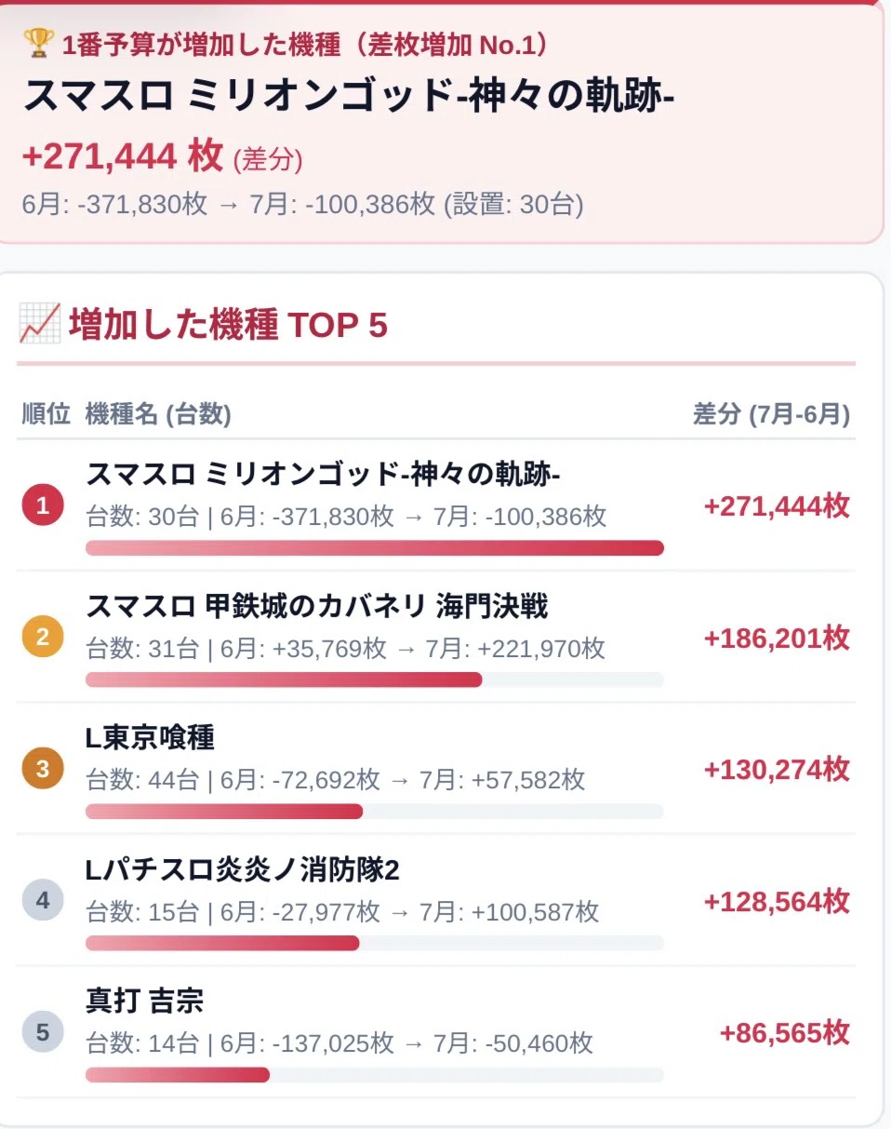Open 真打 吉宗 entry
Image resolution: width=891 pixels, height=1129 pixels.
click(x=435, y=1031)
